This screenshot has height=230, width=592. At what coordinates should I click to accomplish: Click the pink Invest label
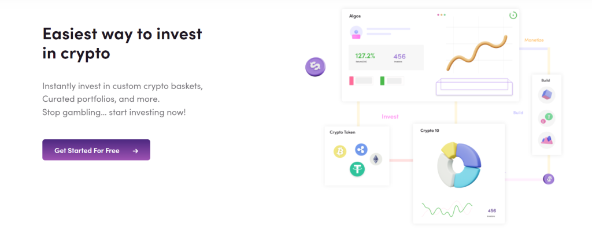point(390,117)
